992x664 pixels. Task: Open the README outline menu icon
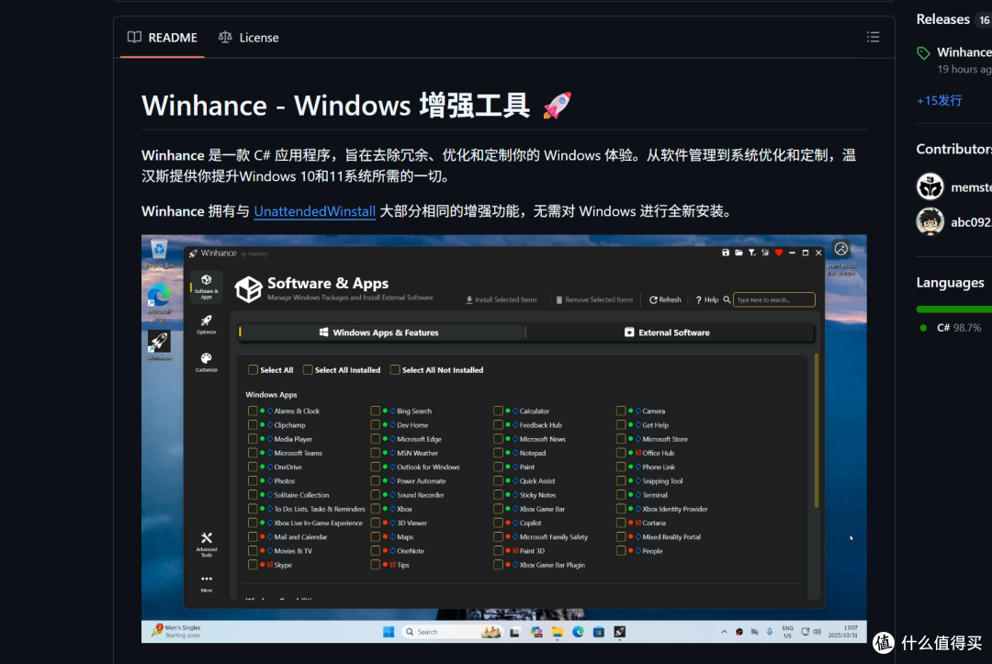point(874,38)
